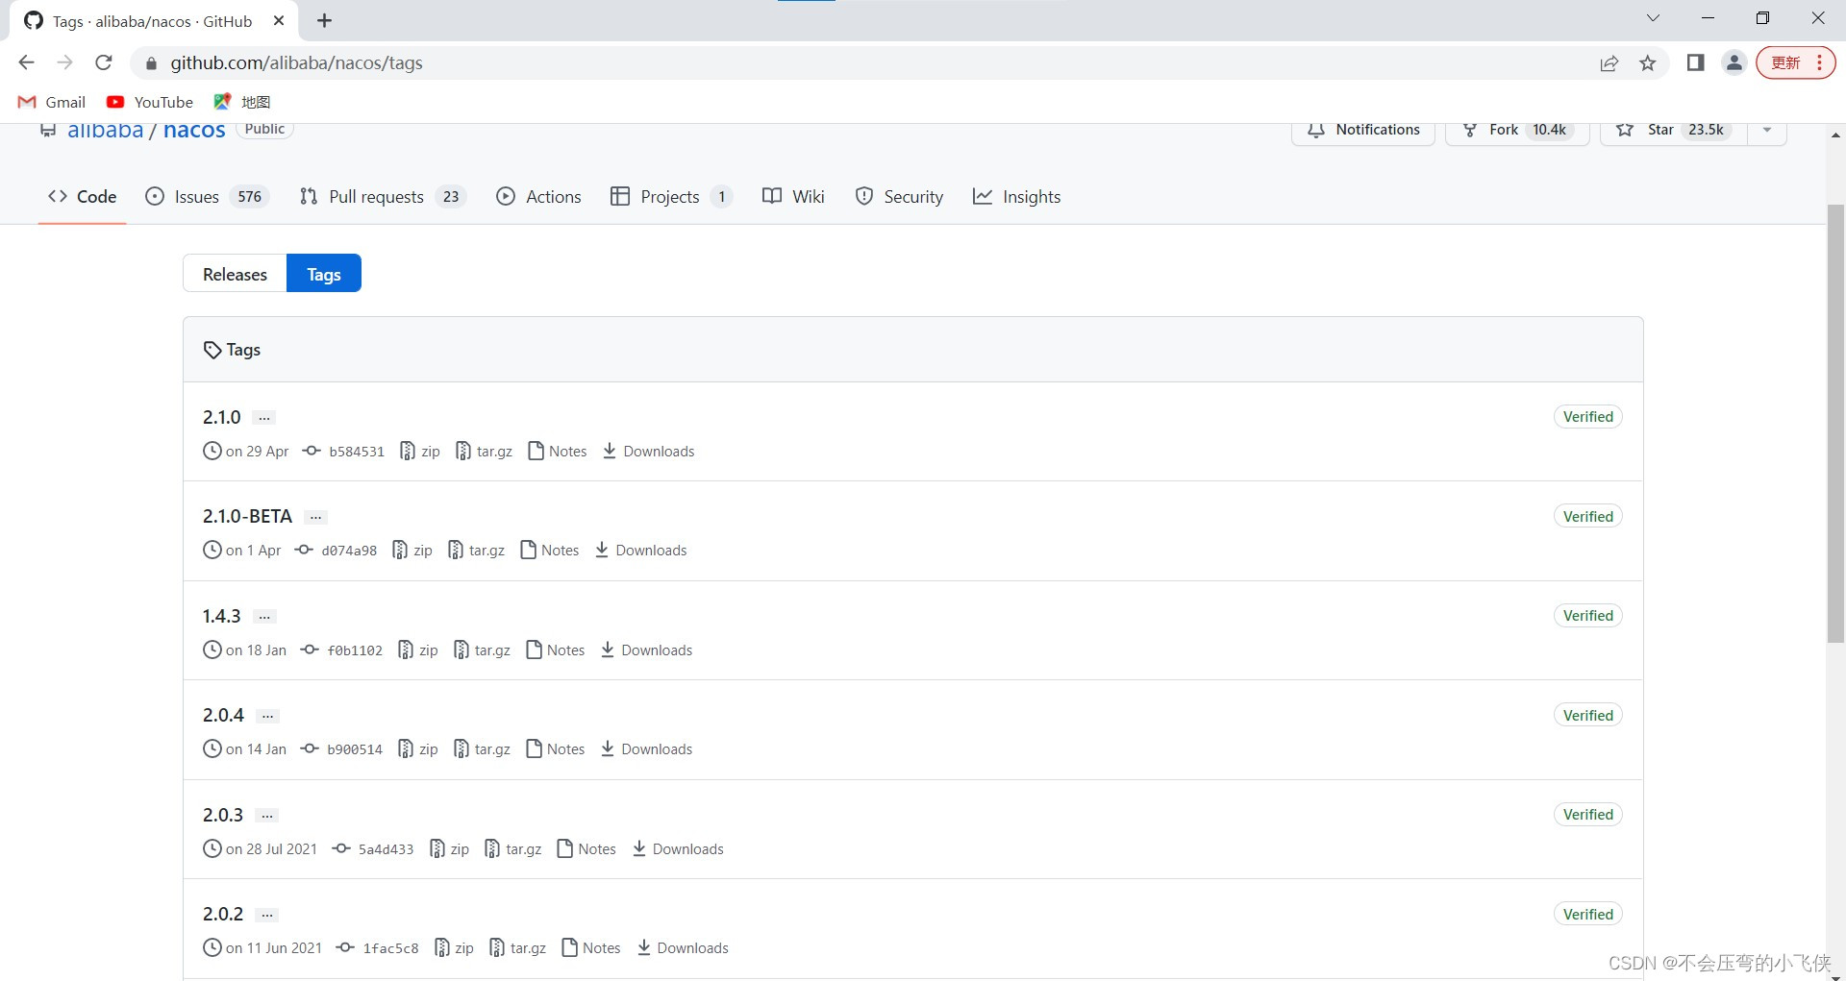Expand the 1.4.3 tag message ellipsis

coord(264,617)
